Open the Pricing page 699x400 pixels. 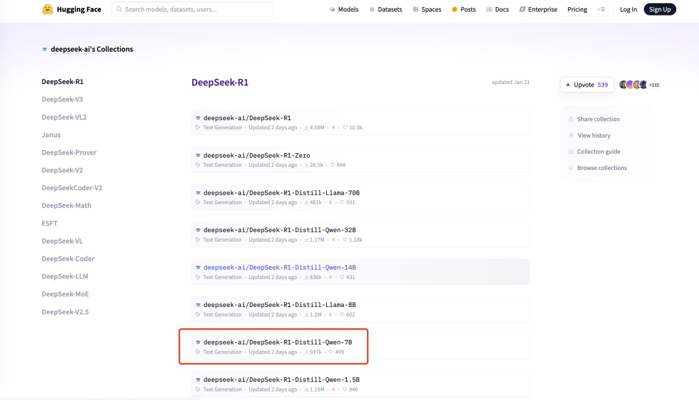577,9
